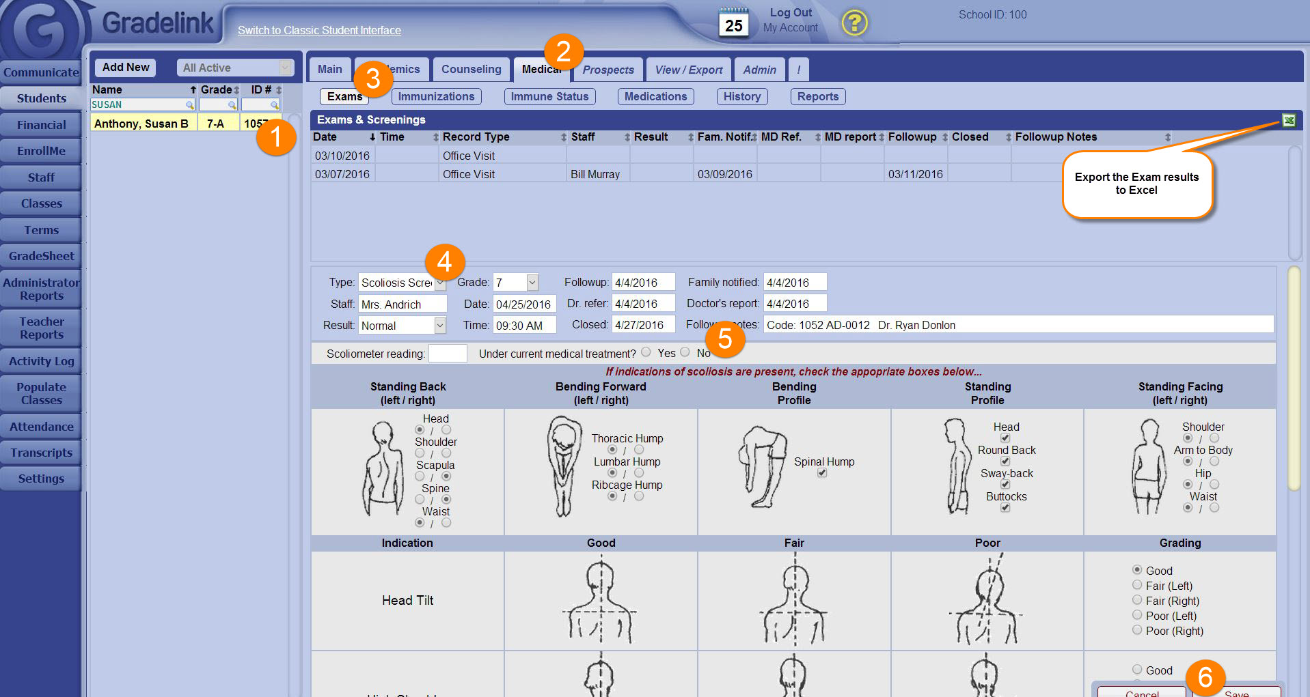Select the Fair (Left) grading option
1310x697 pixels.
pos(1137,585)
